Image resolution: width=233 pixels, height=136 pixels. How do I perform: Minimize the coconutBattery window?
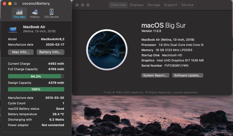pyautogui.click(x=10, y=4)
